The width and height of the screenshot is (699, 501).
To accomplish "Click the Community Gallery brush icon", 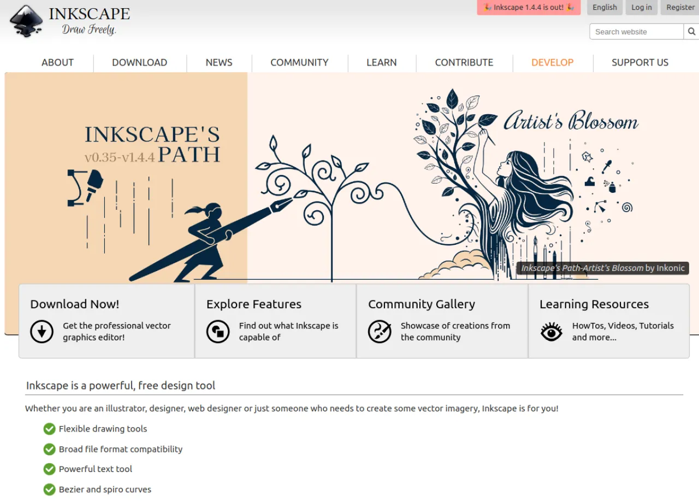I will tap(380, 332).
